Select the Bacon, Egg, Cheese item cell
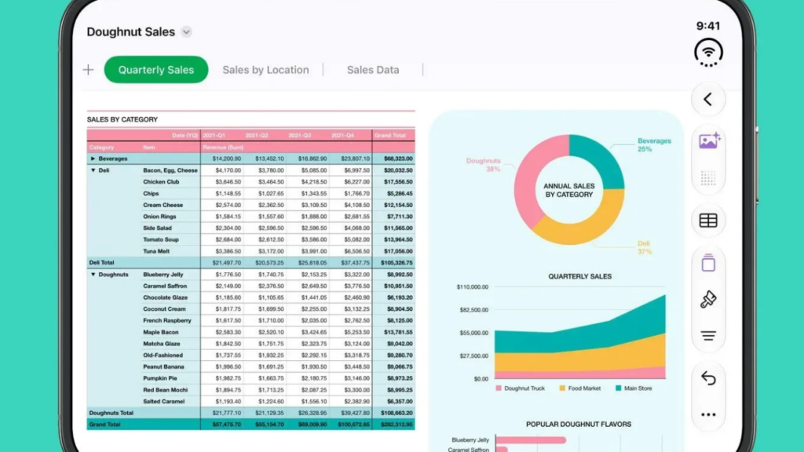Viewport: 804px width, 452px height. click(170, 170)
